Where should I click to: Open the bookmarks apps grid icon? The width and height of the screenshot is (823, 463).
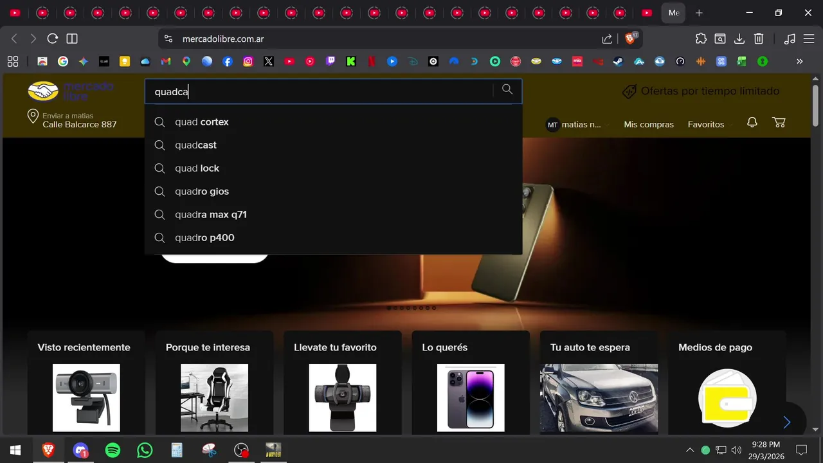[12, 62]
